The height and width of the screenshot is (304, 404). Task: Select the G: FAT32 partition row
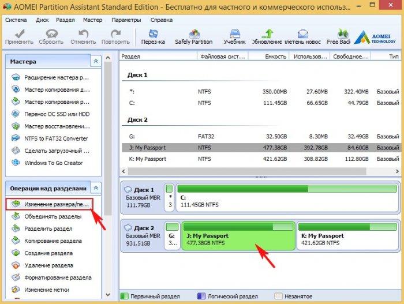(261, 137)
